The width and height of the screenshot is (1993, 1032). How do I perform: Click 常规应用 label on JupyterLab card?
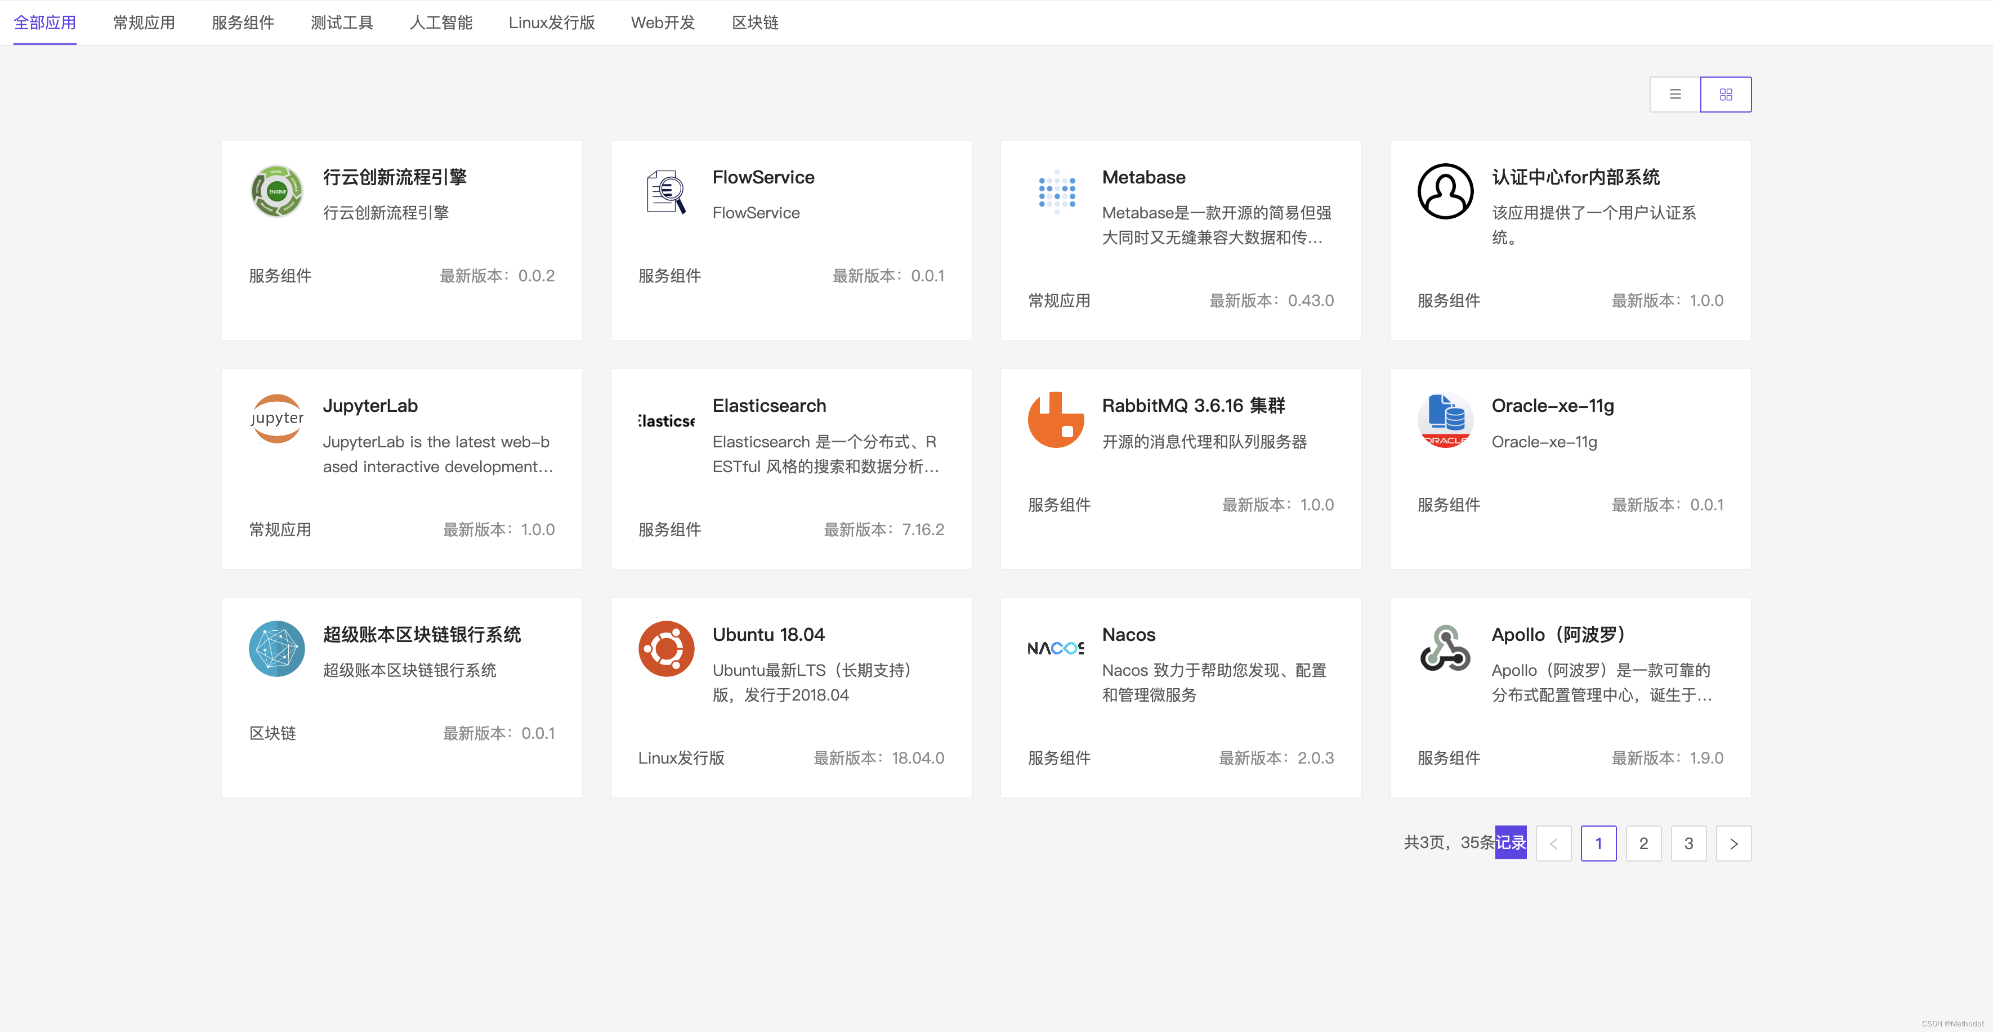pyautogui.click(x=280, y=530)
